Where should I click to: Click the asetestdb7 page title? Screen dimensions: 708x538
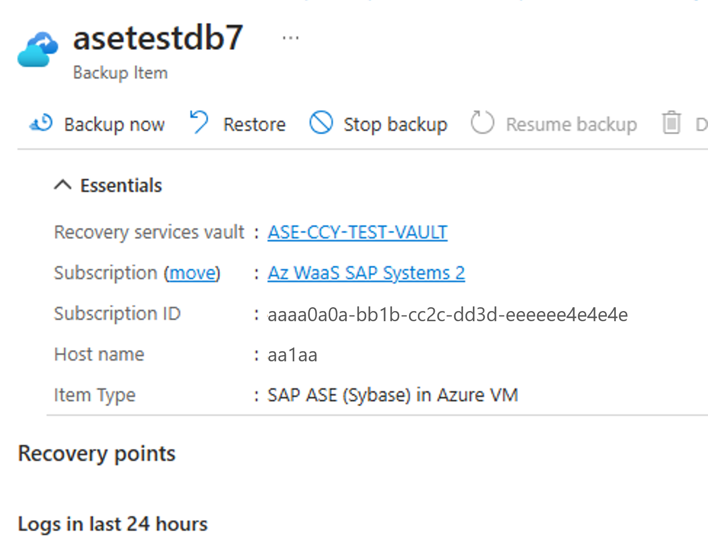tap(158, 38)
